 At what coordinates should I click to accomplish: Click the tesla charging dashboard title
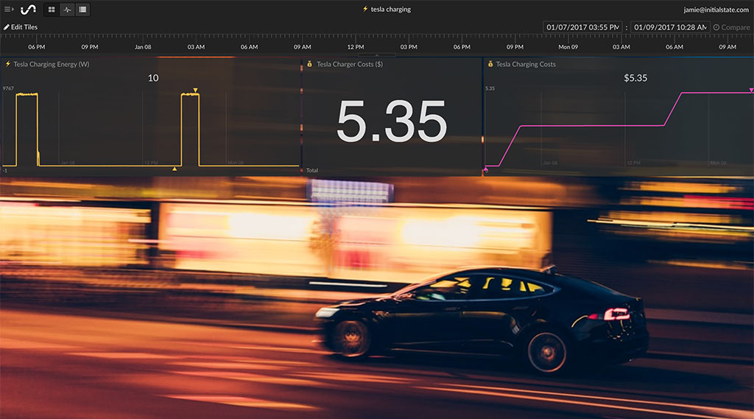[x=390, y=9]
